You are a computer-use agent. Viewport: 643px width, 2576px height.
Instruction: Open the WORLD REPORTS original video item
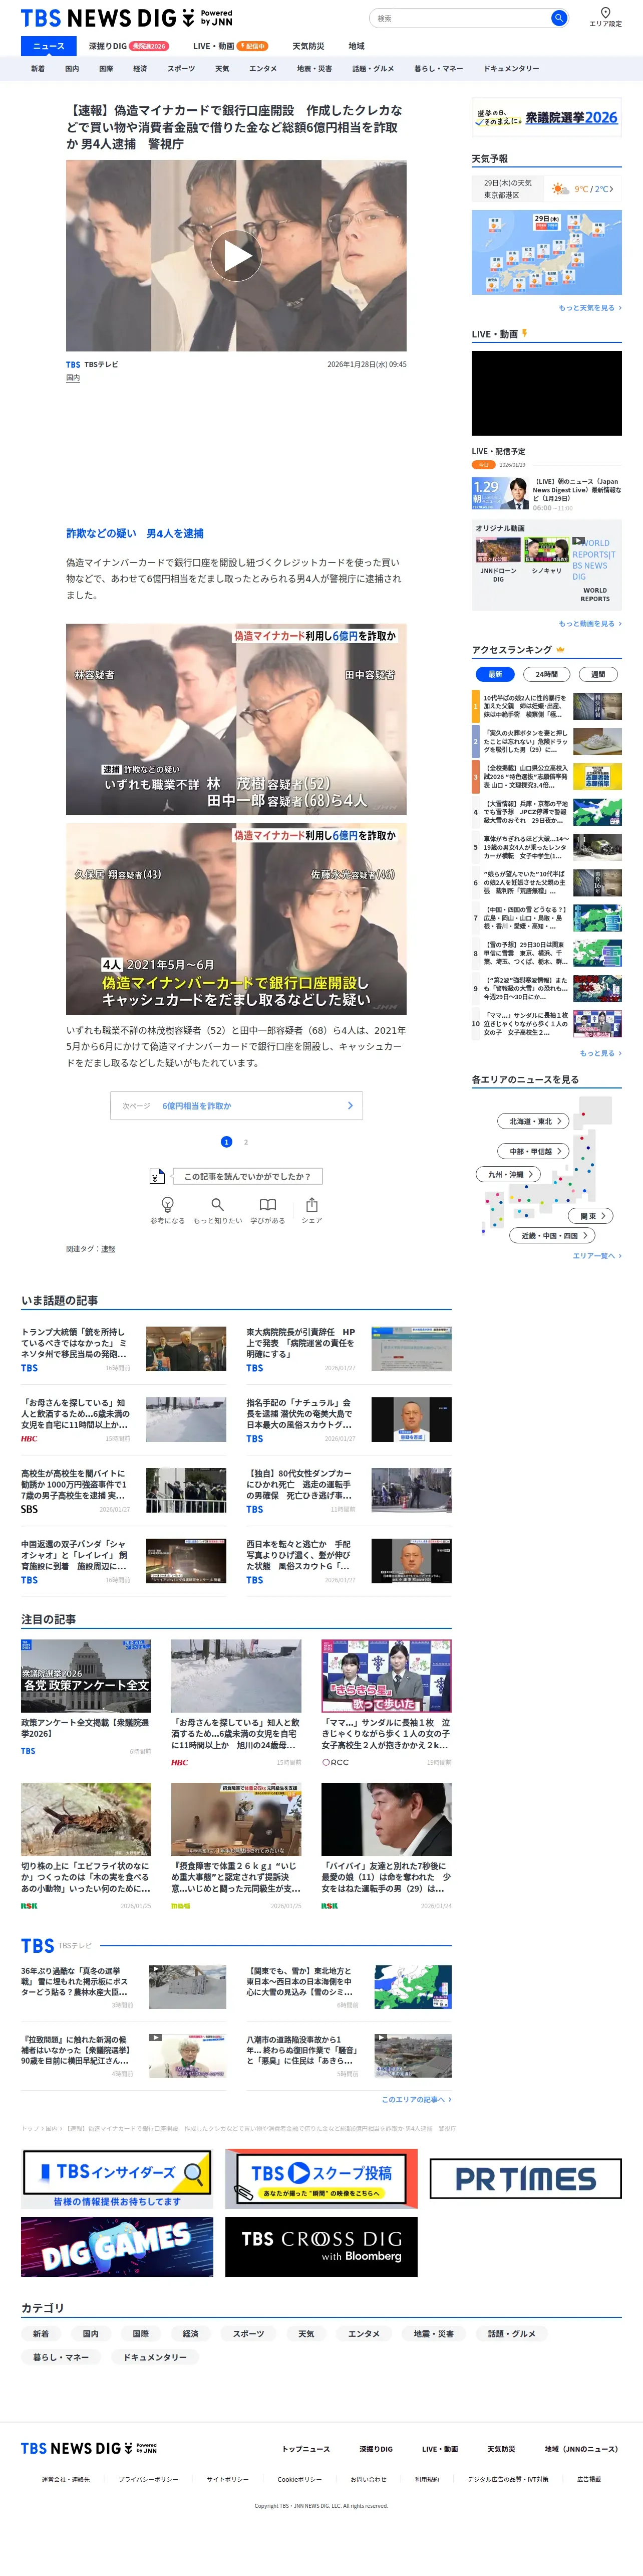point(595,569)
